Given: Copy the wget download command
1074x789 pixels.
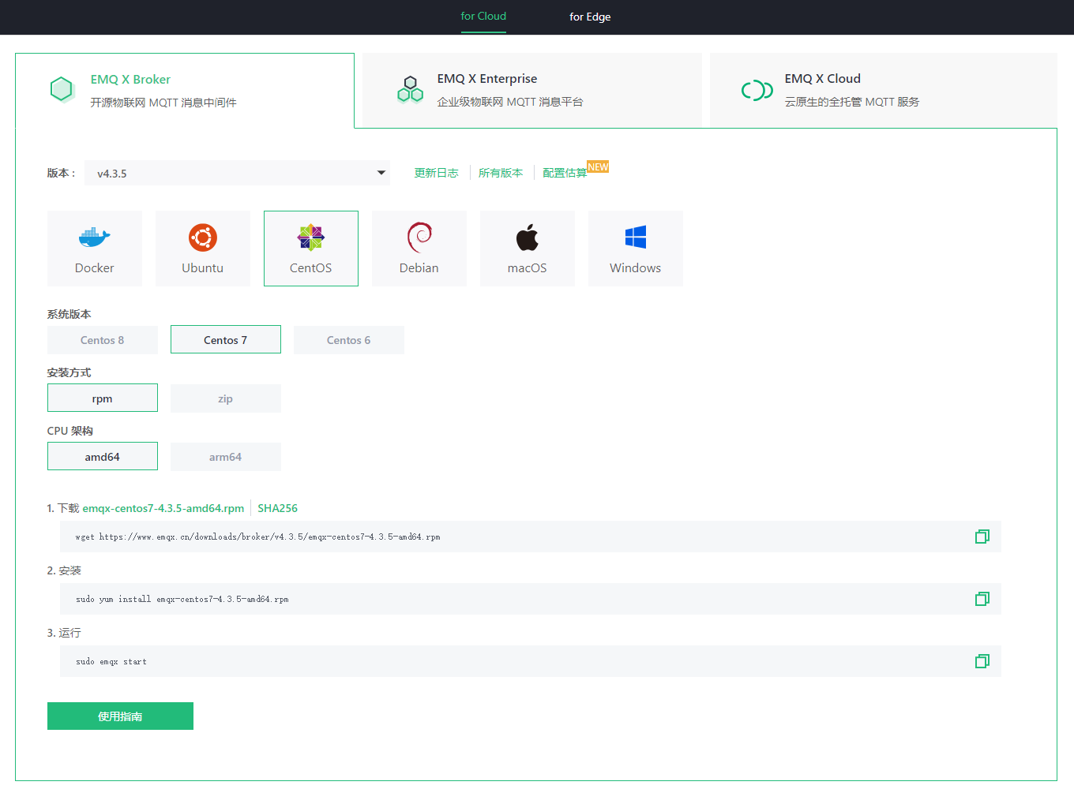Looking at the screenshot, I should click(982, 537).
